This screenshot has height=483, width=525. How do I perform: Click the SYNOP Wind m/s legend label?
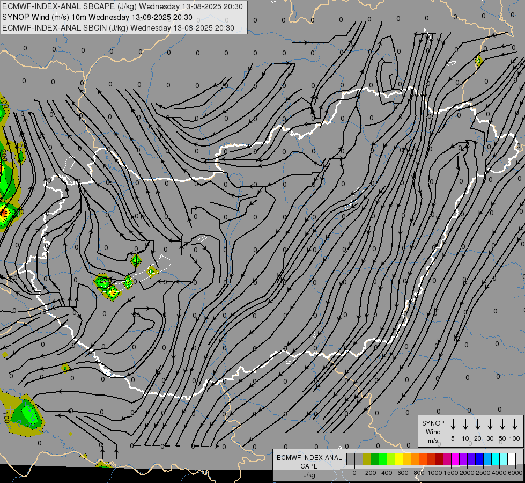(433, 431)
